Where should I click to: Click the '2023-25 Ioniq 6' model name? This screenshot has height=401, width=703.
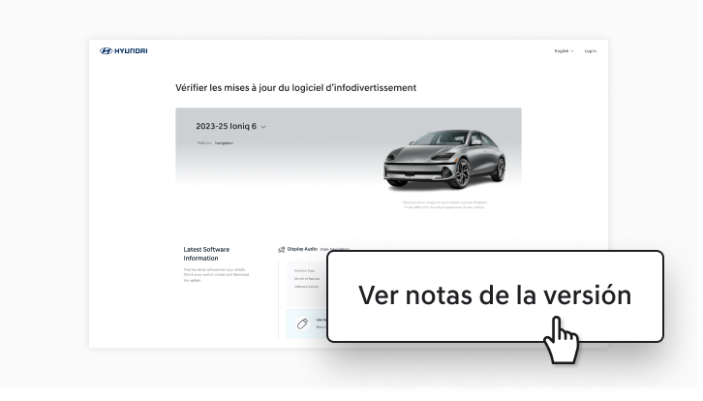[x=226, y=126]
